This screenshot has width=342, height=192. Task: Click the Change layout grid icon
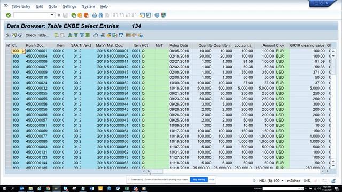click(x=128, y=35)
